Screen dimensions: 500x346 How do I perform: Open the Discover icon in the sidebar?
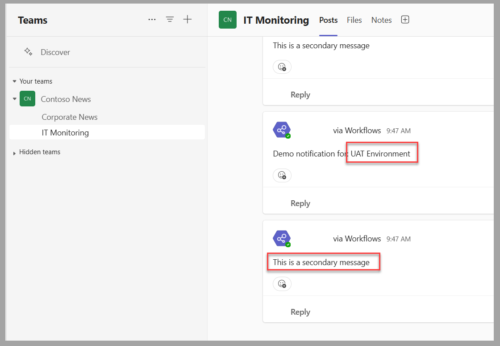point(28,52)
